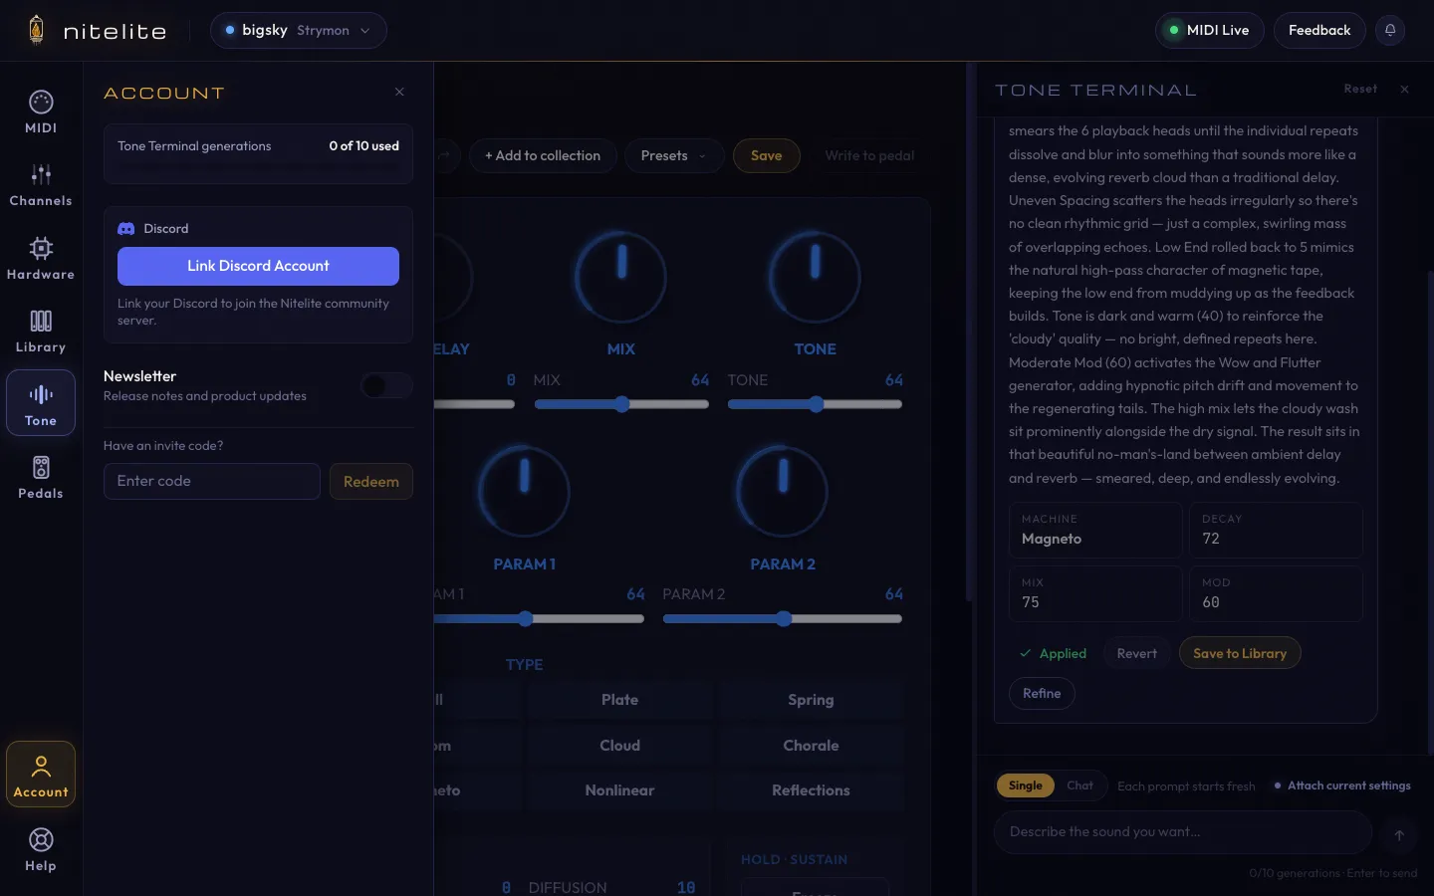Click Add to collection button
This screenshot has height=896, width=1434.
click(543, 155)
